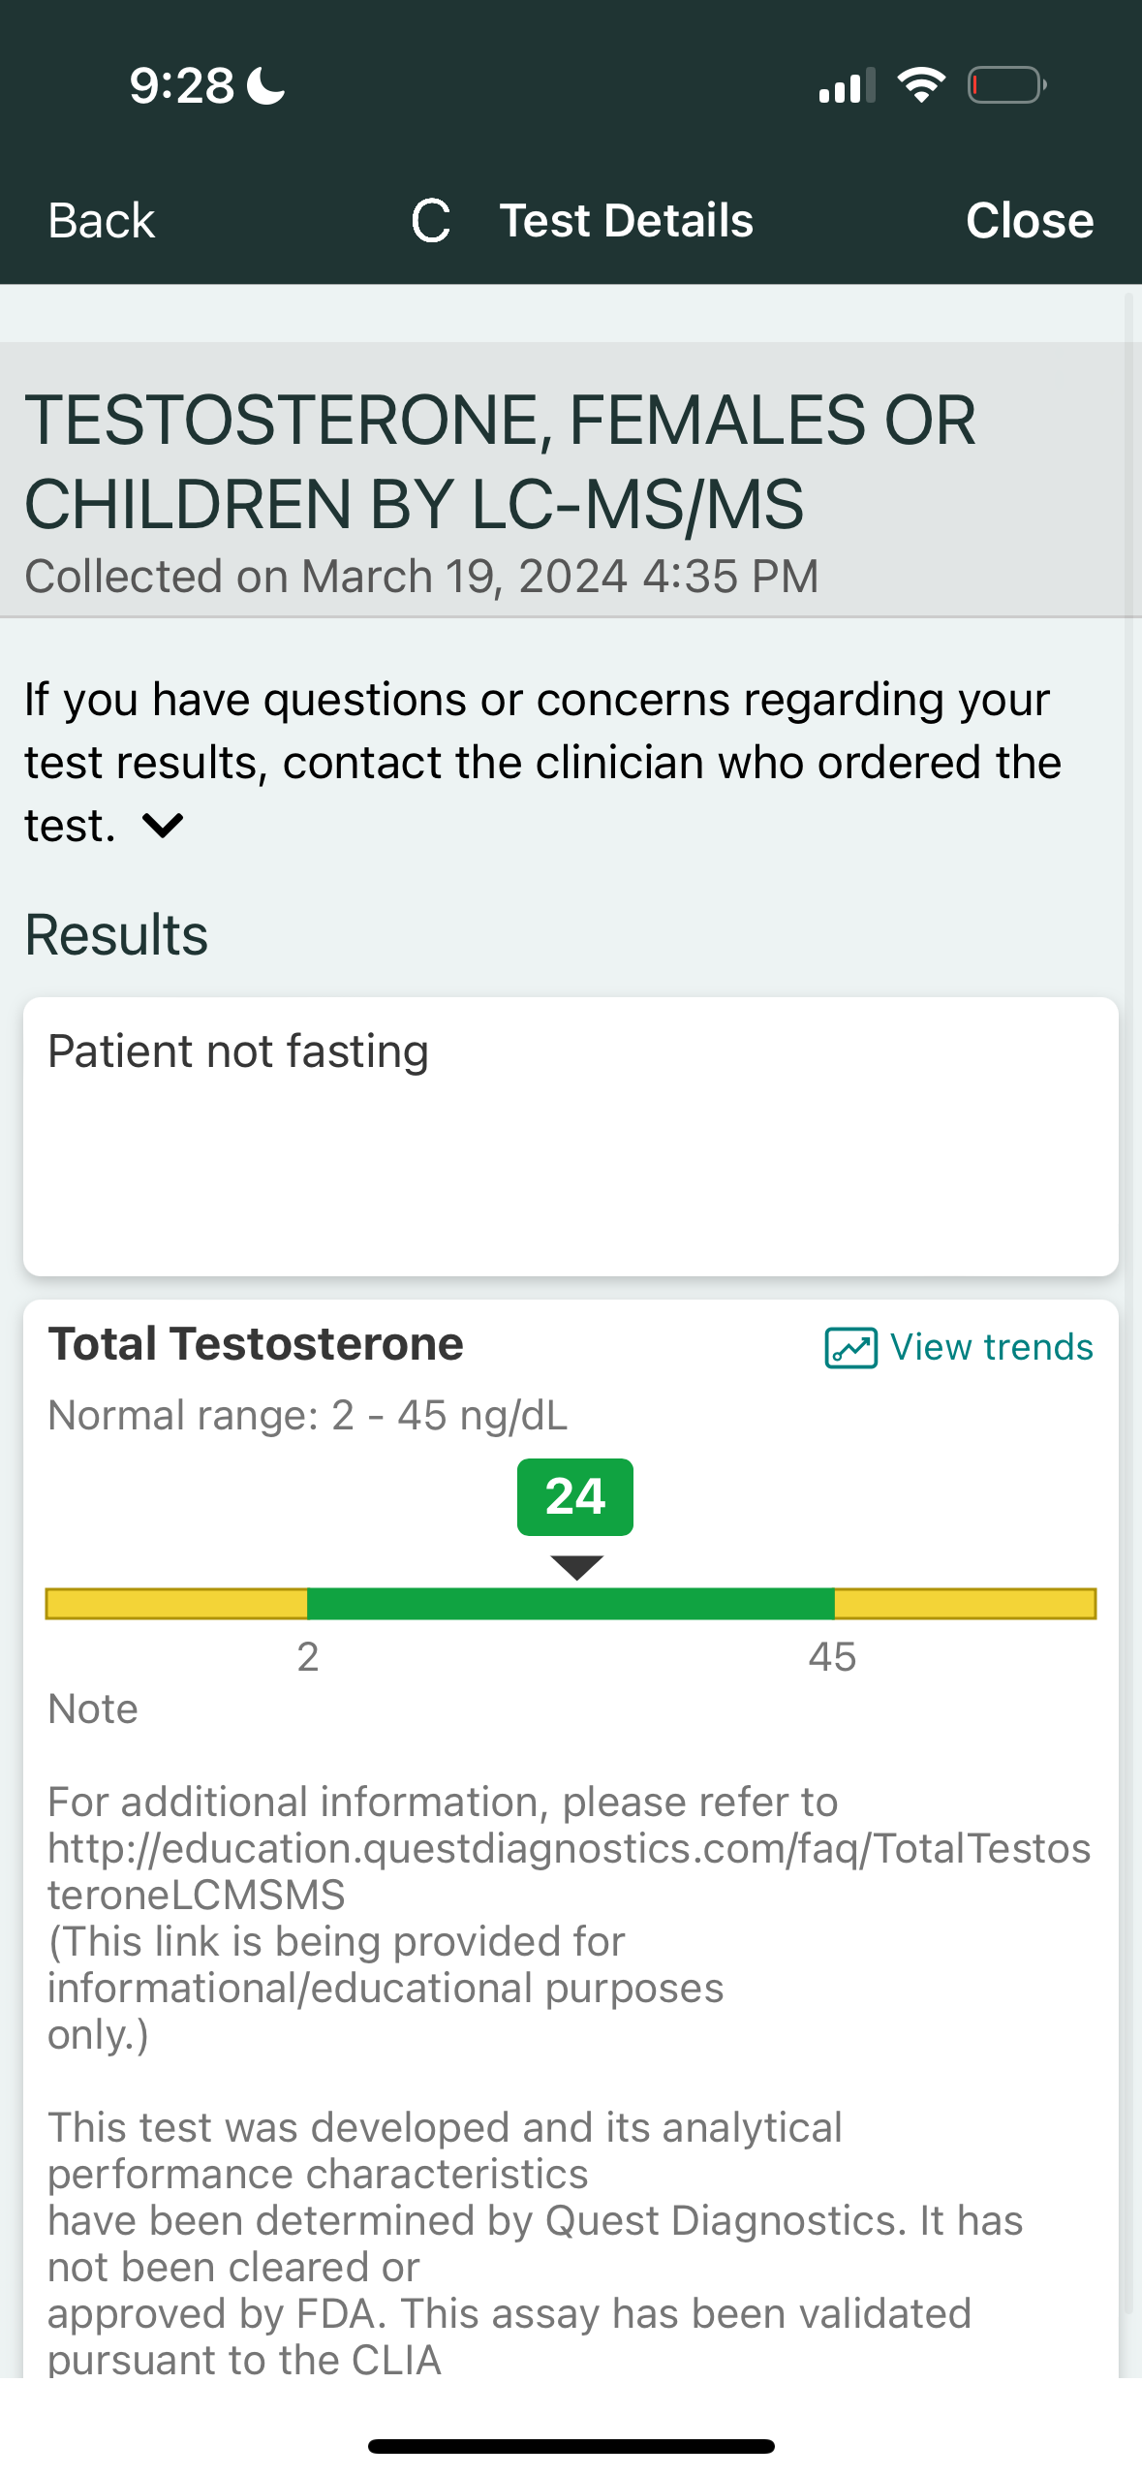Tap the Total Testosterone result heading

point(256,1344)
